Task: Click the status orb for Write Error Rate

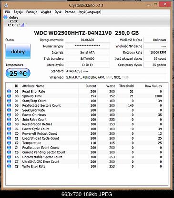Action: (x=9, y=166)
